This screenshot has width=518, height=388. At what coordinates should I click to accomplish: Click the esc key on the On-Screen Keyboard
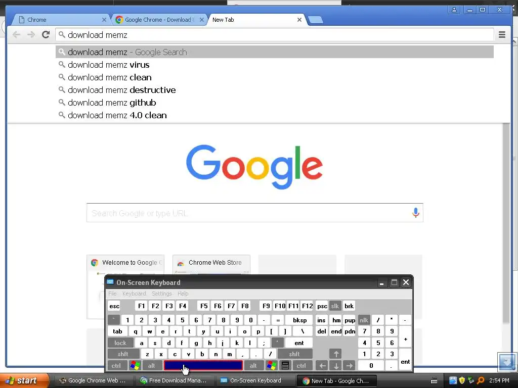(x=114, y=306)
